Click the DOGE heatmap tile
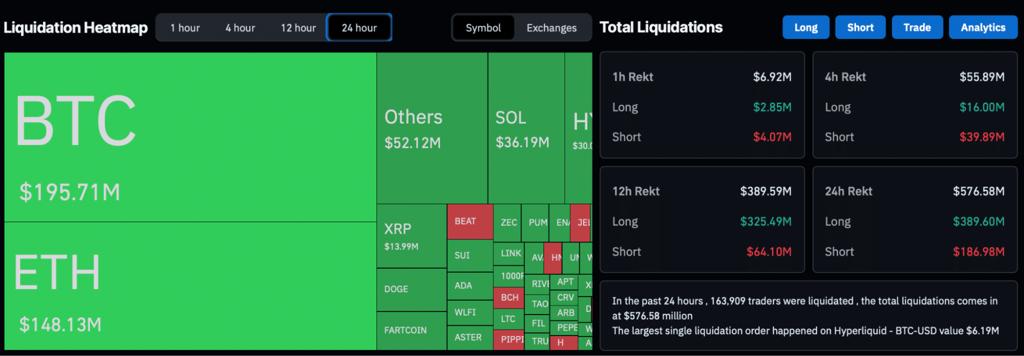The width and height of the screenshot is (1024, 356). (x=411, y=290)
